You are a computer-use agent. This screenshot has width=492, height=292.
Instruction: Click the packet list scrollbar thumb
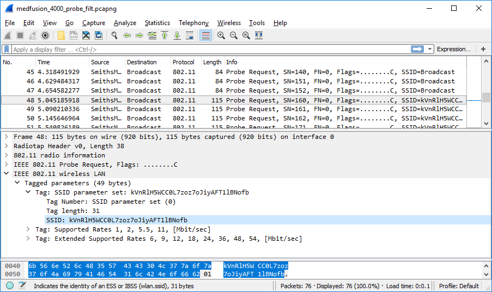486,97
